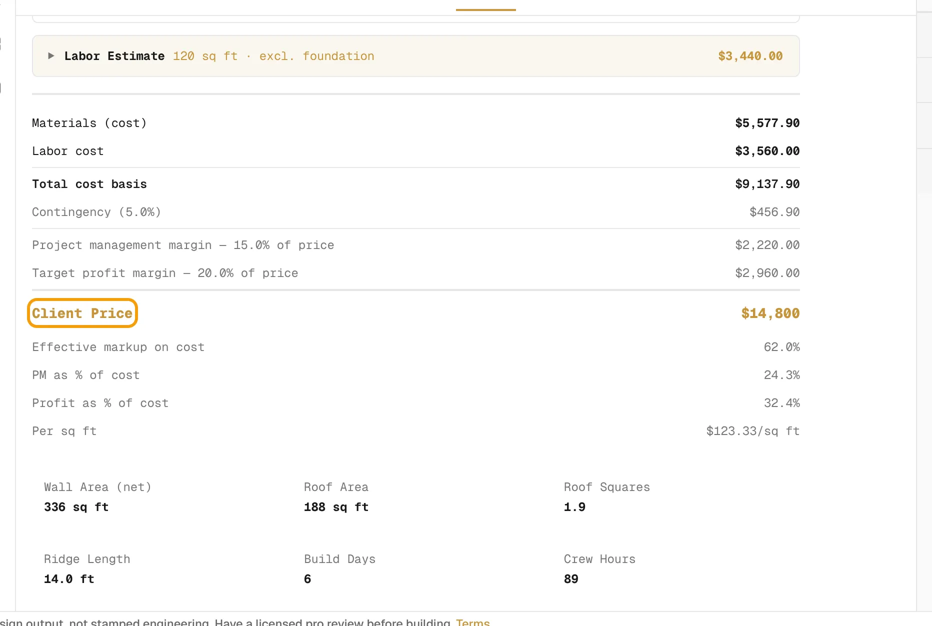Click the crew hours value 89
This screenshot has width=932, height=626.
point(571,579)
